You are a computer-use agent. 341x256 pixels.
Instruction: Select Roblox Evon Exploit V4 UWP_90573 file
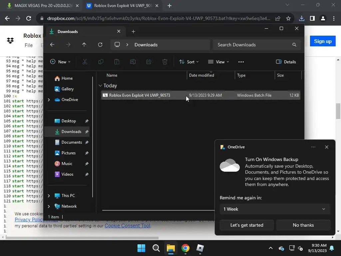point(200,95)
